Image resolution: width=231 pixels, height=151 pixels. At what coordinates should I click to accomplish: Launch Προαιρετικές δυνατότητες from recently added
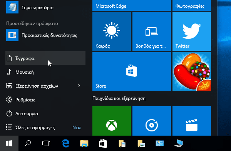[x=45, y=35]
